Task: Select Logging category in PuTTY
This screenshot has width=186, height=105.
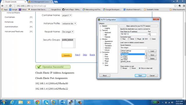Action: click(107, 28)
